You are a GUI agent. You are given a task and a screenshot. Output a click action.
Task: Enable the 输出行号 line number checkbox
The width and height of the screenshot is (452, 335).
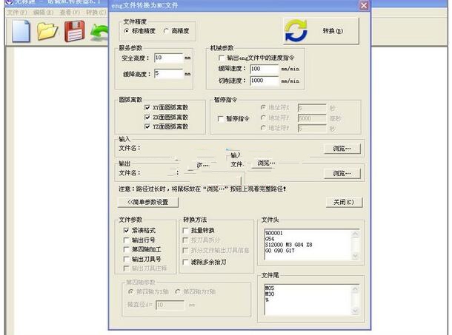coord(126,240)
